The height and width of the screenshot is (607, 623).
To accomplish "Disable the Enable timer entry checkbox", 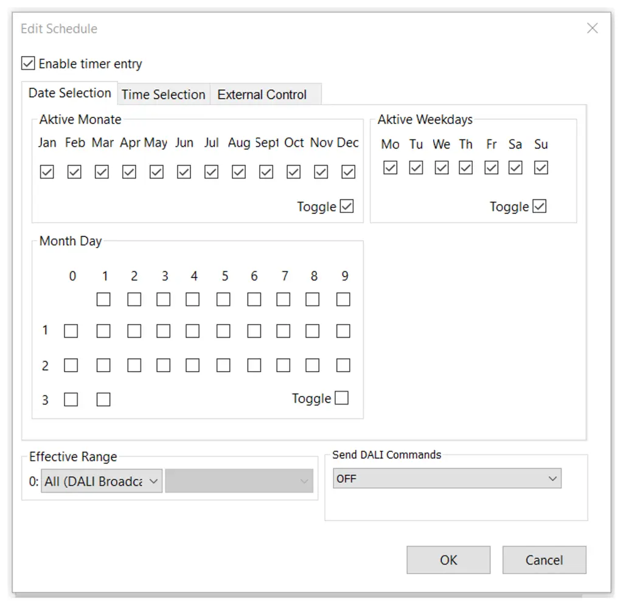I will pyautogui.click(x=28, y=63).
